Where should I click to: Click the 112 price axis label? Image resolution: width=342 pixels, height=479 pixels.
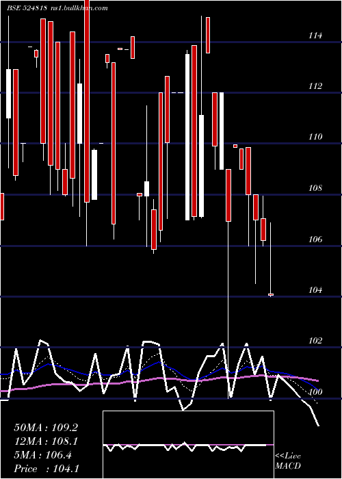point(315,86)
